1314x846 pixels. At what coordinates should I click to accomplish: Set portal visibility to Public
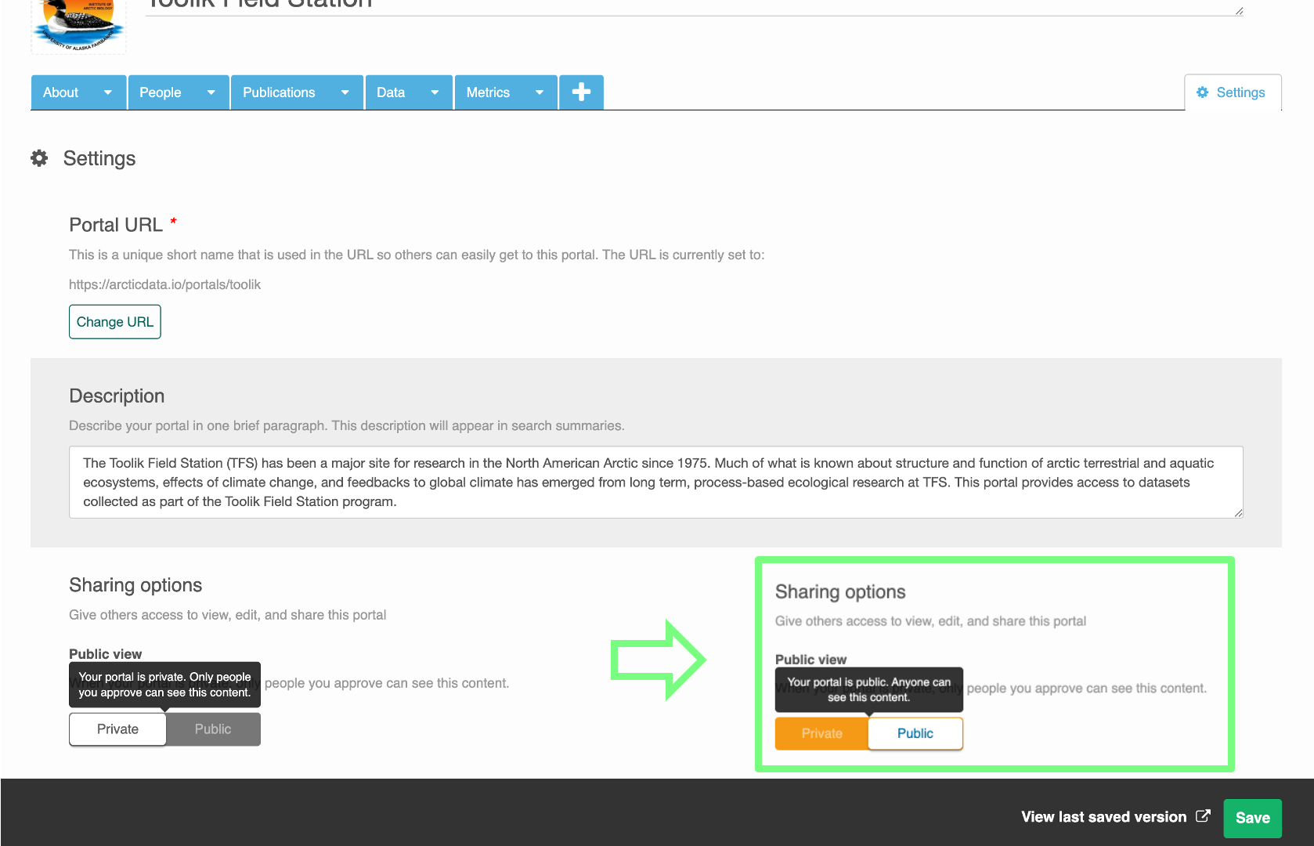pos(213,729)
